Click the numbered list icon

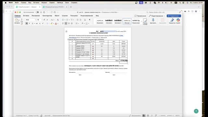click(x=67, y=20)
